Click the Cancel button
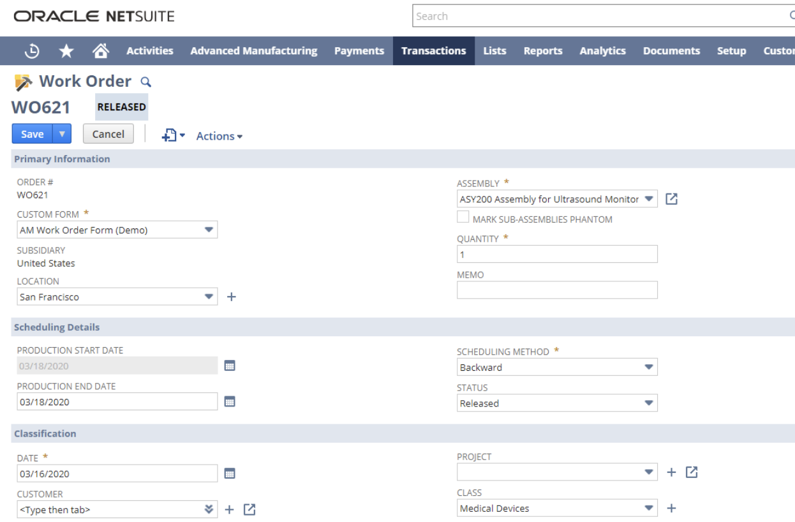The image size is (795, 522). [x=108, y=134]
